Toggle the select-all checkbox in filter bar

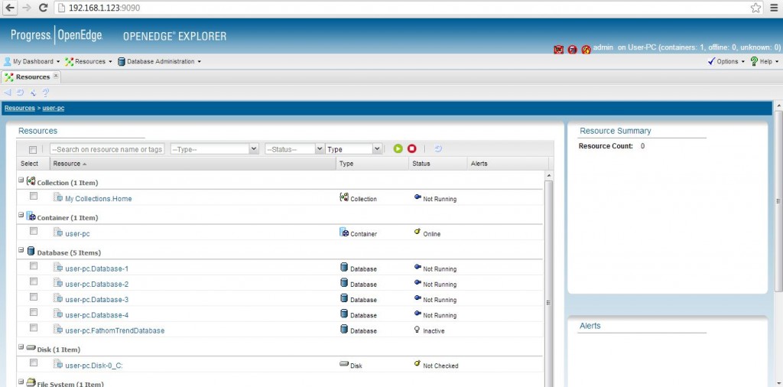pyautogui.click(x=33, y=150)
